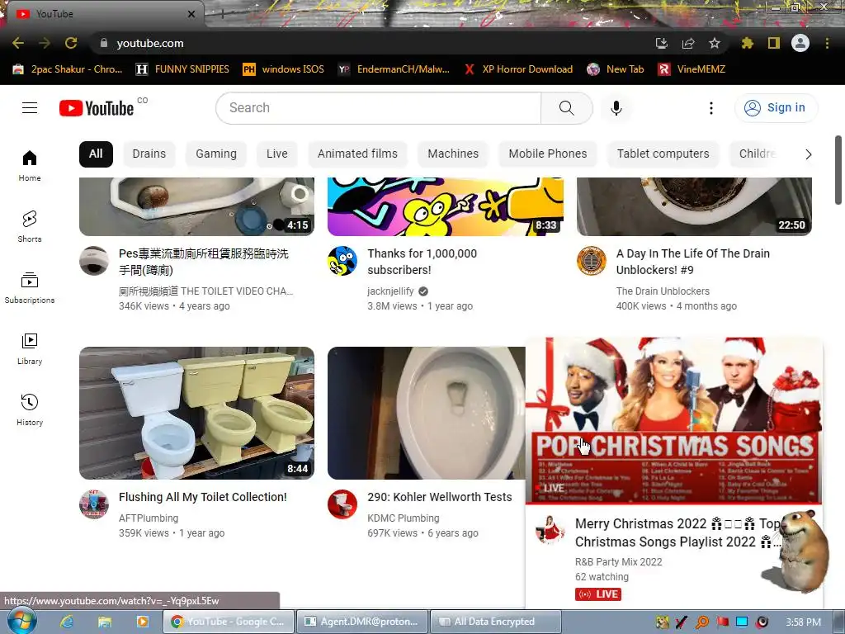This screenshot has height=634, width=845.
Task: Open Home in the sidebar
Action: [30, 165]
